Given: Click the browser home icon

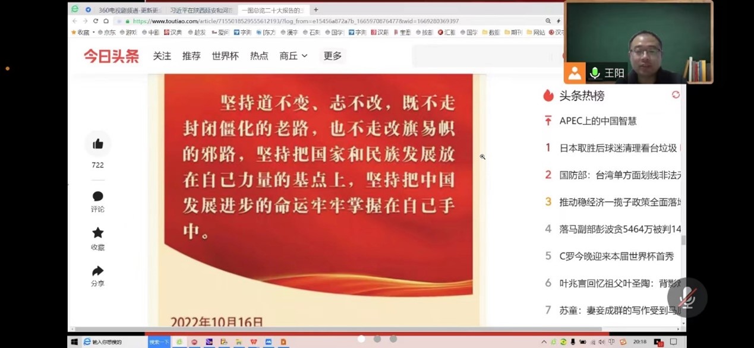Looking at the screenshot, I should pyautogui.click(x=106, y=21).
